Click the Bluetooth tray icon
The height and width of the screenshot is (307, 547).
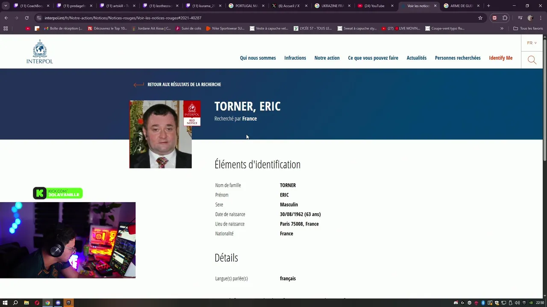pos(483,303)
